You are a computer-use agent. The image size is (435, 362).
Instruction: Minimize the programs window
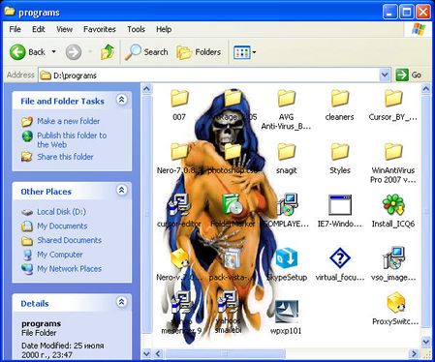tap(389, 13)
